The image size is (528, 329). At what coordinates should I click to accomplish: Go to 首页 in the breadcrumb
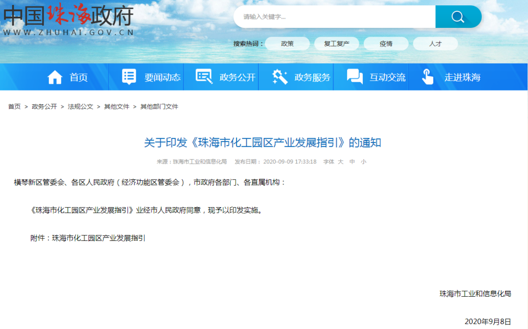(x=14, y=107)
